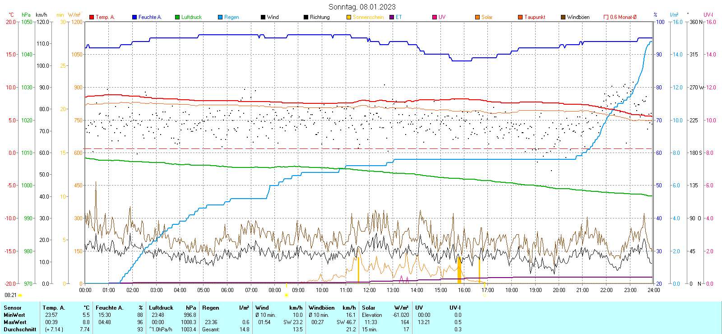The width and height of the screenshot is (722, 334).
Task: Click the chart title Sonntag, 08.01.2023
Action: pos(362,7)
